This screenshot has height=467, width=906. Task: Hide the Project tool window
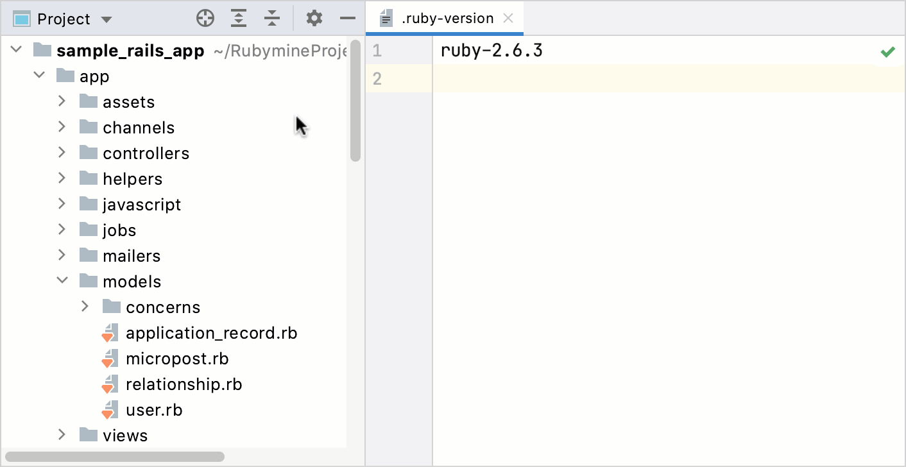(x=347, y=17)
